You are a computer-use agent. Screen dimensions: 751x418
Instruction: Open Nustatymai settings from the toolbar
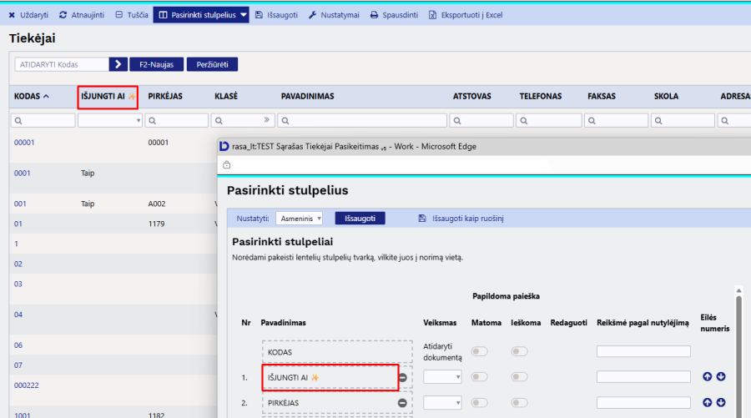coord(333,15)
